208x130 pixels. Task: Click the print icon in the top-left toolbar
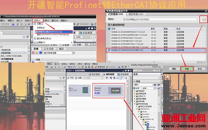click(13, 24)
